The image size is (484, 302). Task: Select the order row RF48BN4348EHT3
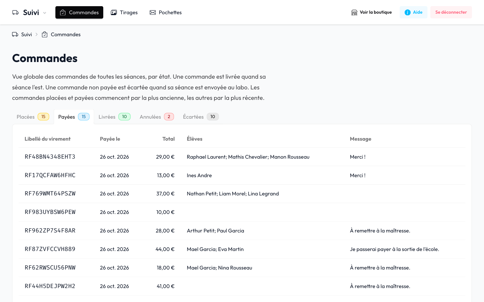(242, 157)
